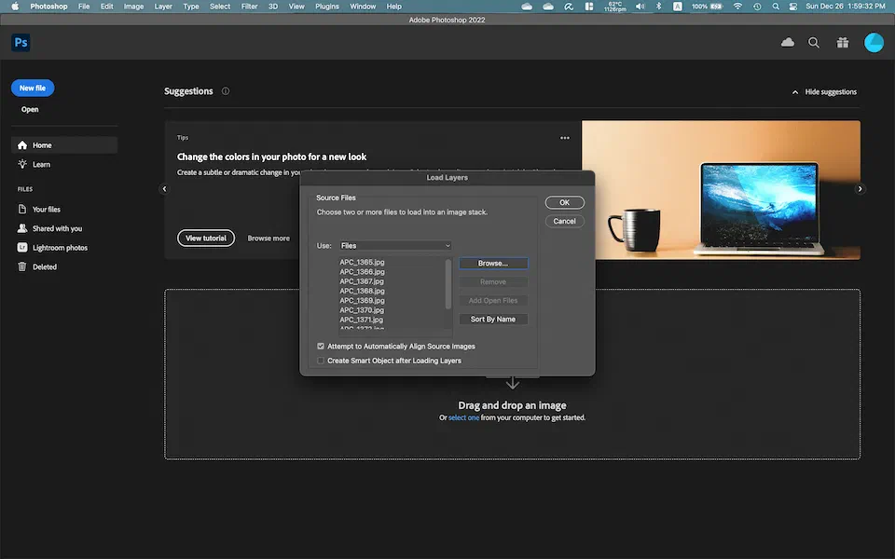Open the What's New gift icon
Image resolution: width=895 pixels, height=559 pixels.
pyautogui.click(x=843, y=43)
